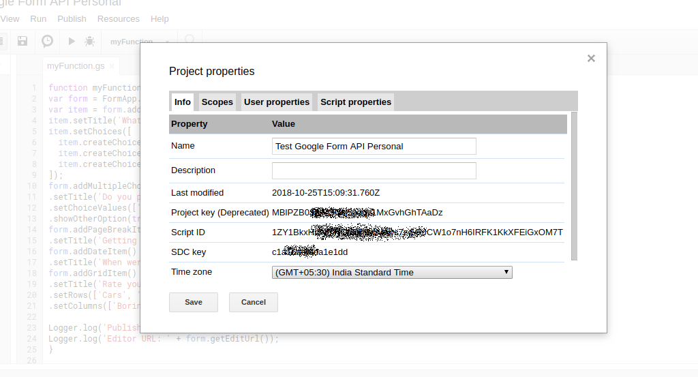Viewport: 698px width, 377px height.
Task: Open the Time zone dropdown
Action: 392,273
